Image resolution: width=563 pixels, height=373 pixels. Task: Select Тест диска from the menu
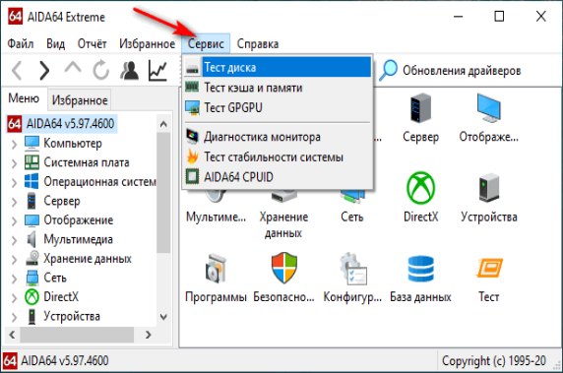pyautogui.click(x=278, y=67)
